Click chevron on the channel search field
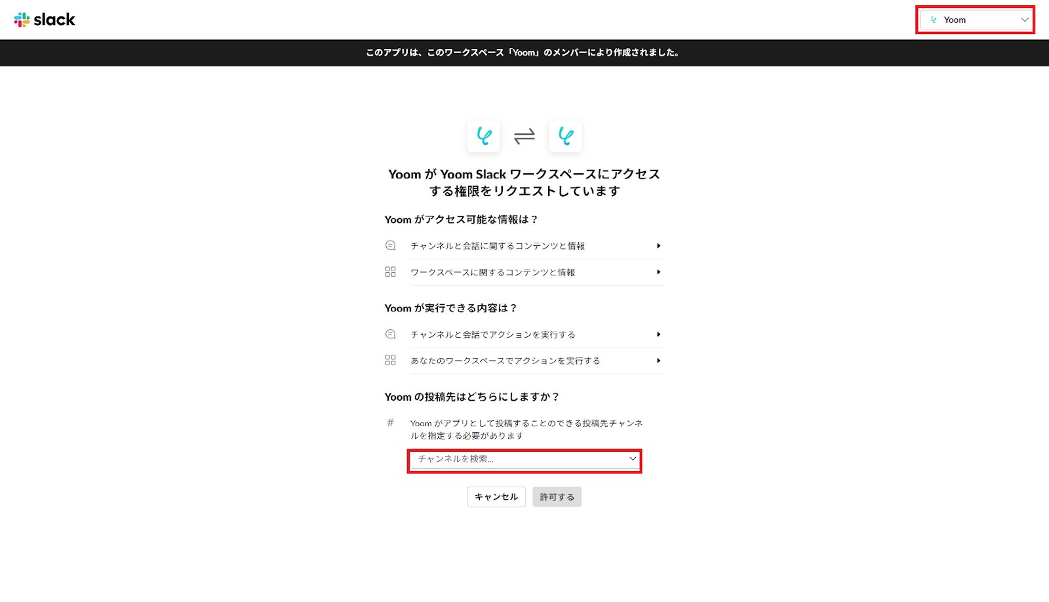The width and height of the screenshot is (1049, 602). (x=632, y=459)
